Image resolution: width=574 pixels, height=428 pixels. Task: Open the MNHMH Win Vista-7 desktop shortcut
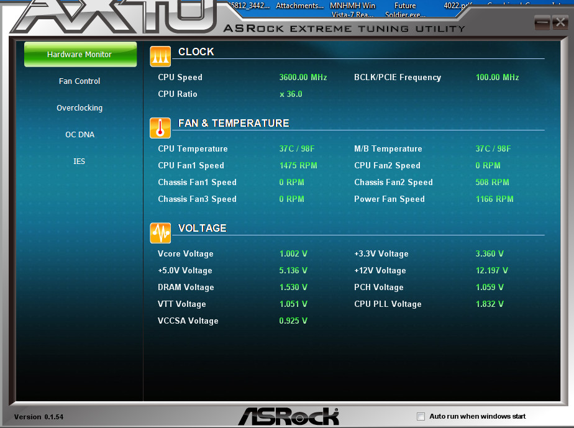352,10
